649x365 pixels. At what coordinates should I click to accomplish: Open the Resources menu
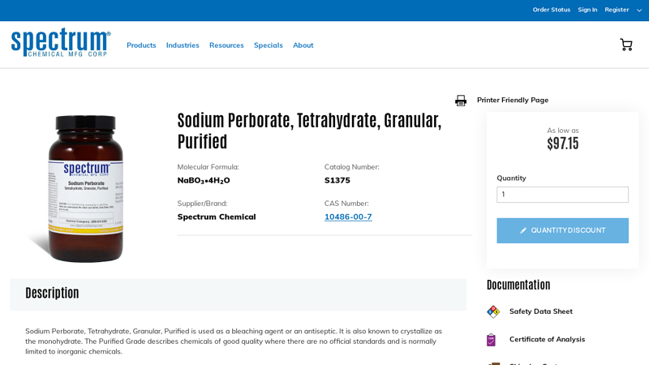click(x=226, y=45)
